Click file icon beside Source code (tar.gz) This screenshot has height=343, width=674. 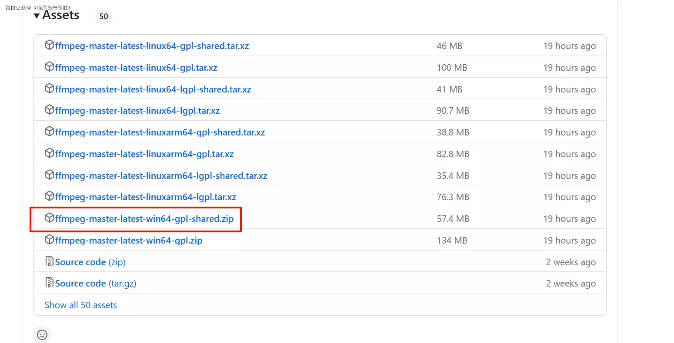click(50, 283)
